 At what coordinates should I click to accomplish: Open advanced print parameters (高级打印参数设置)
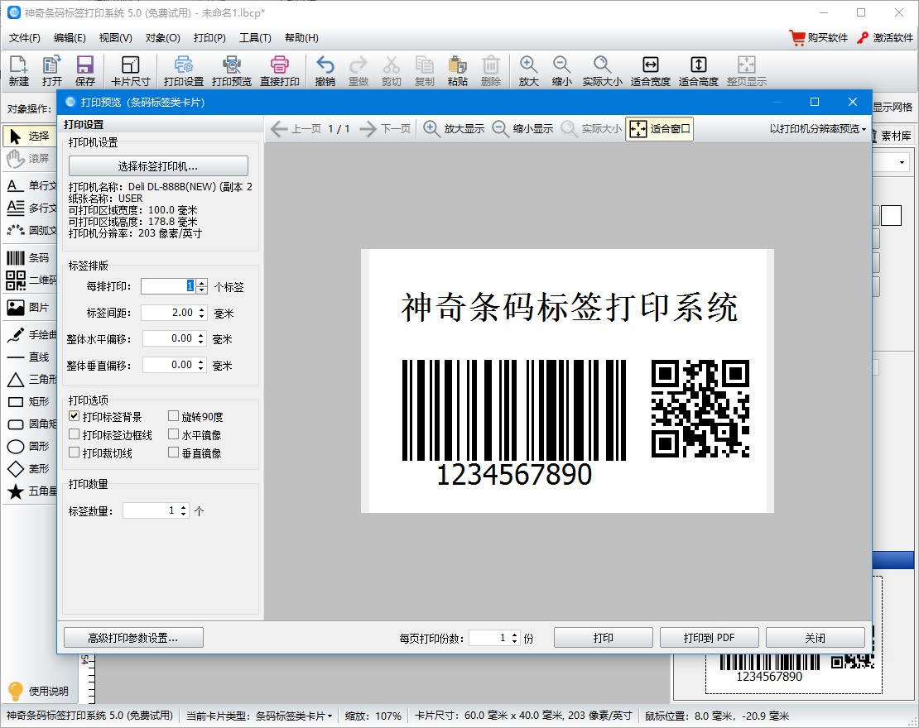click(x=133, y=638)
